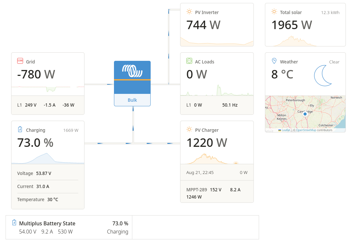Click the battery Charging icon
Viewport: 355px width, 243px height.
[x=20, y=130]
